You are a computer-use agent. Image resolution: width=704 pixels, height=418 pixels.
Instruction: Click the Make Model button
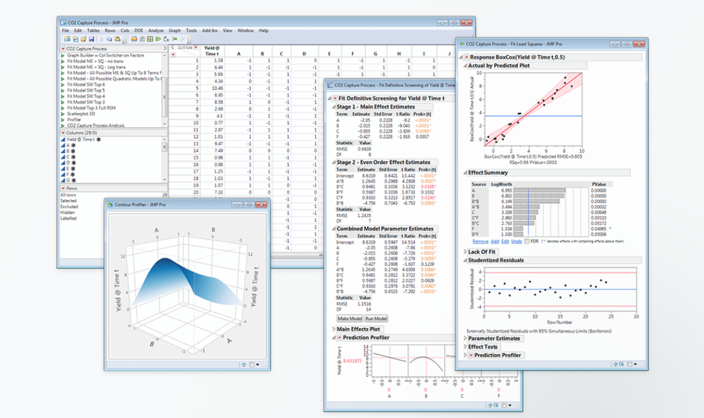pos(349,318)
